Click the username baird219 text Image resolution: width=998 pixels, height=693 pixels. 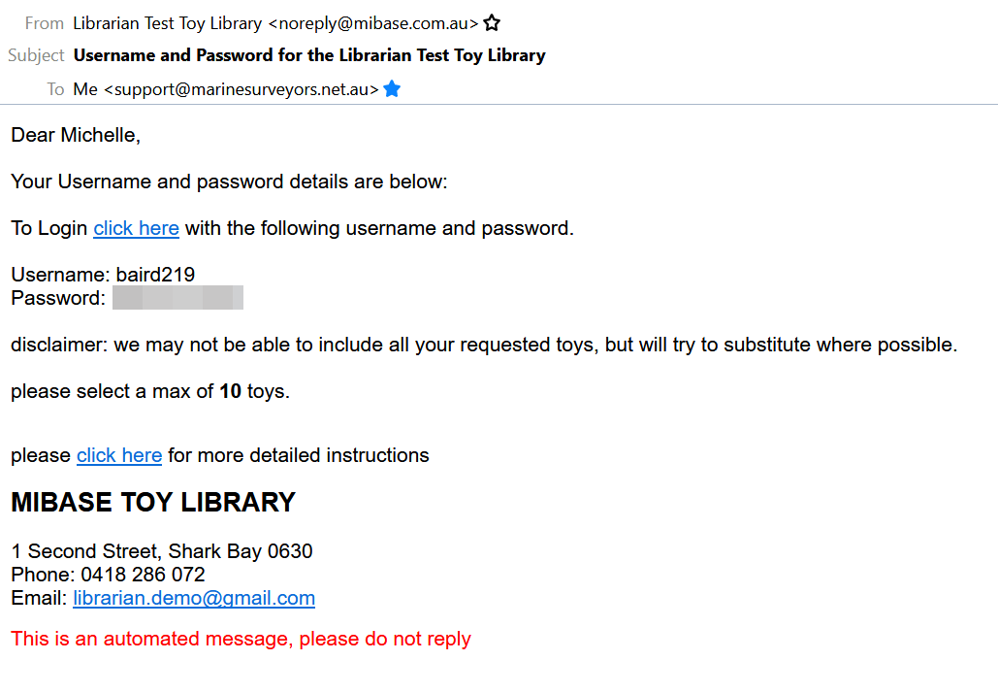pos(155,275)
